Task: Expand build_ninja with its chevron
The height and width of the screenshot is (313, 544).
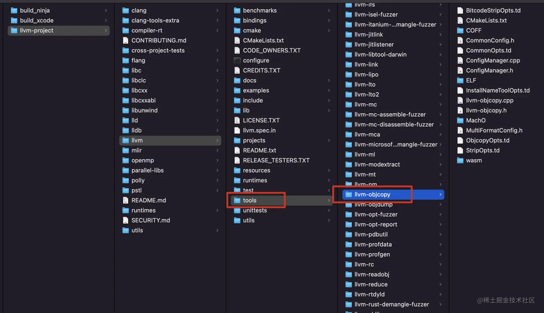Action: tap(106, 10)
